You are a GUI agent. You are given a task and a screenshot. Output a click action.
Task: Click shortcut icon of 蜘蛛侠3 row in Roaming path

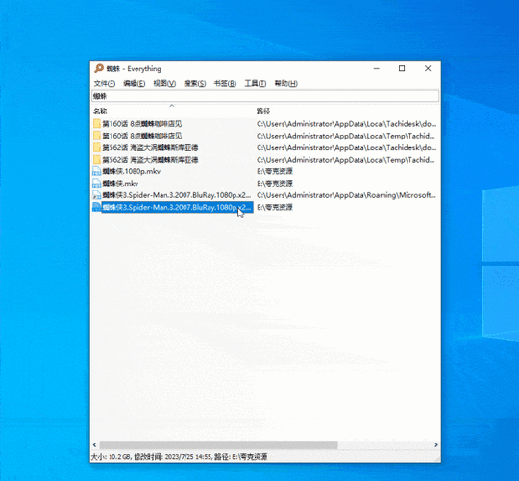[97, 195]
